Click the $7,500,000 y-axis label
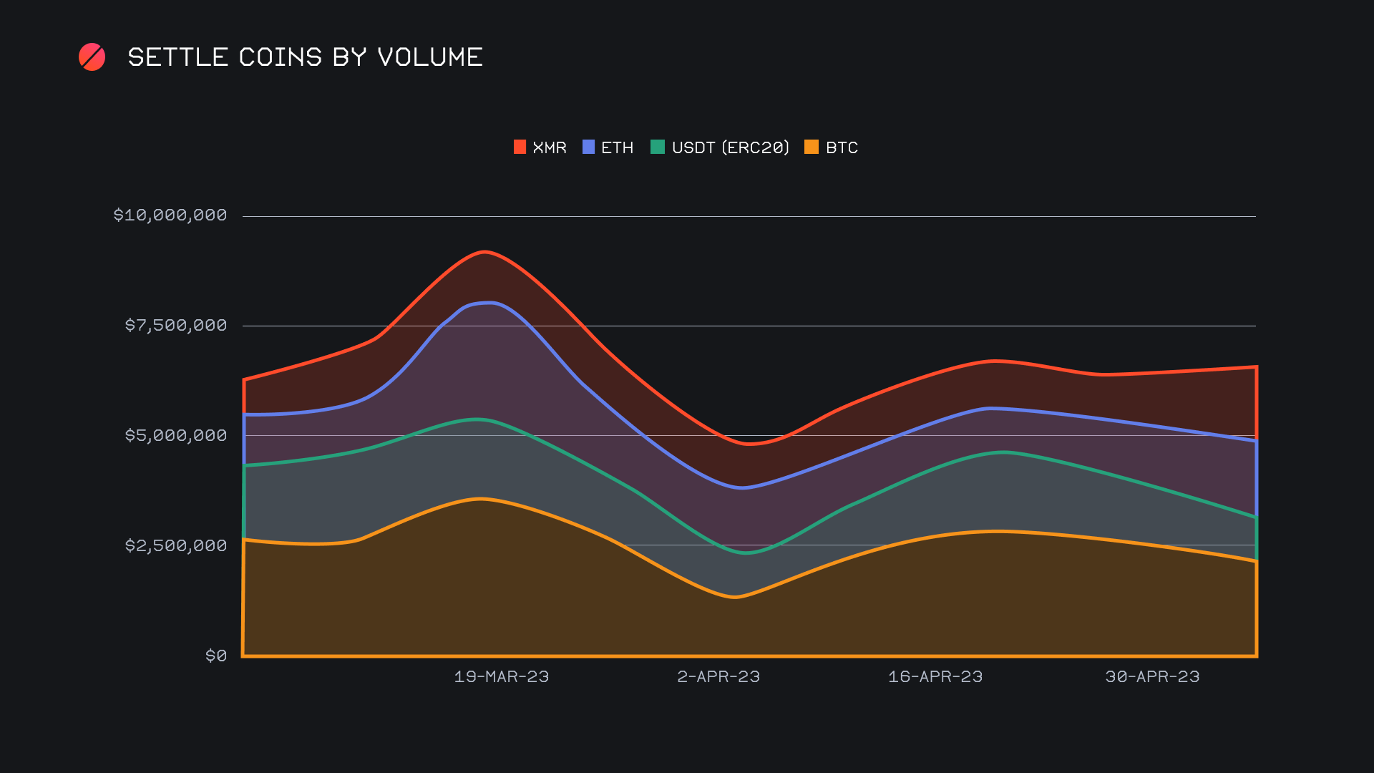 click(176, 326)
